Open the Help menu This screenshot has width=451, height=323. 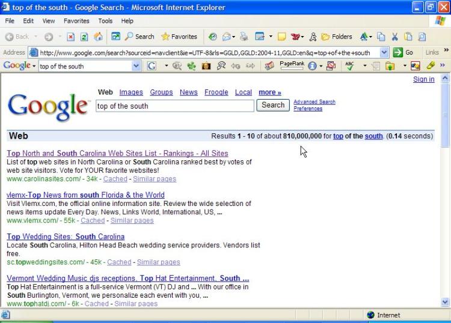127,21
